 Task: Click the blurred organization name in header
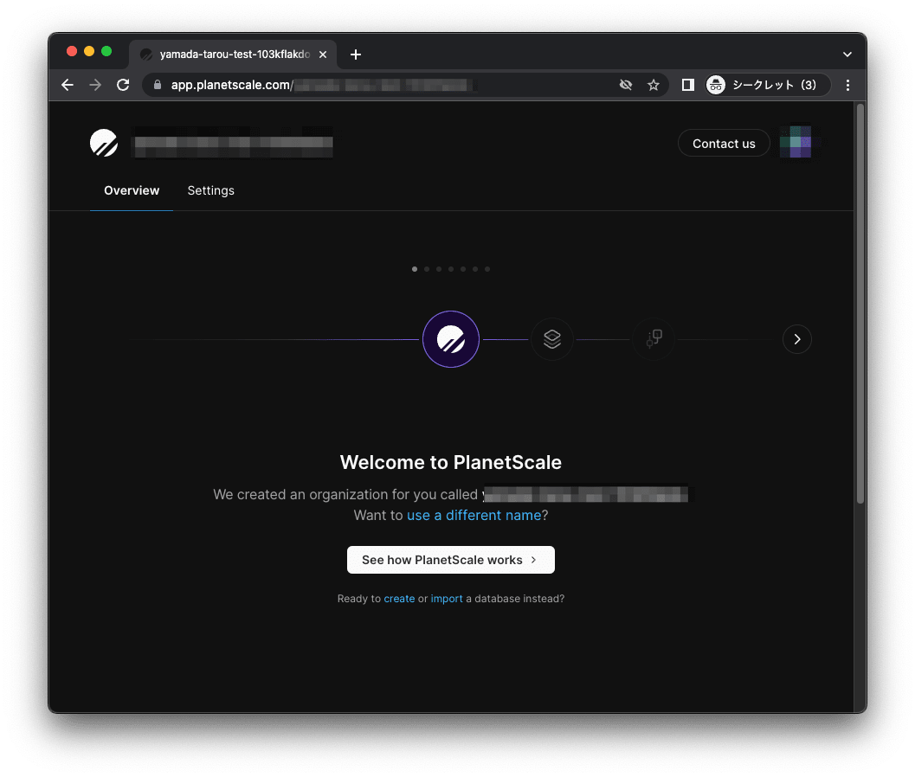pos(234,143)
